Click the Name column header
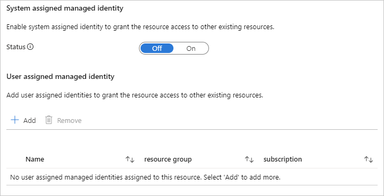 pos(35,159)
